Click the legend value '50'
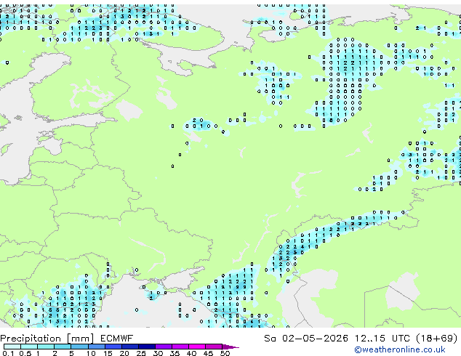Screen dimensions: 461x356 click(225, 353)
